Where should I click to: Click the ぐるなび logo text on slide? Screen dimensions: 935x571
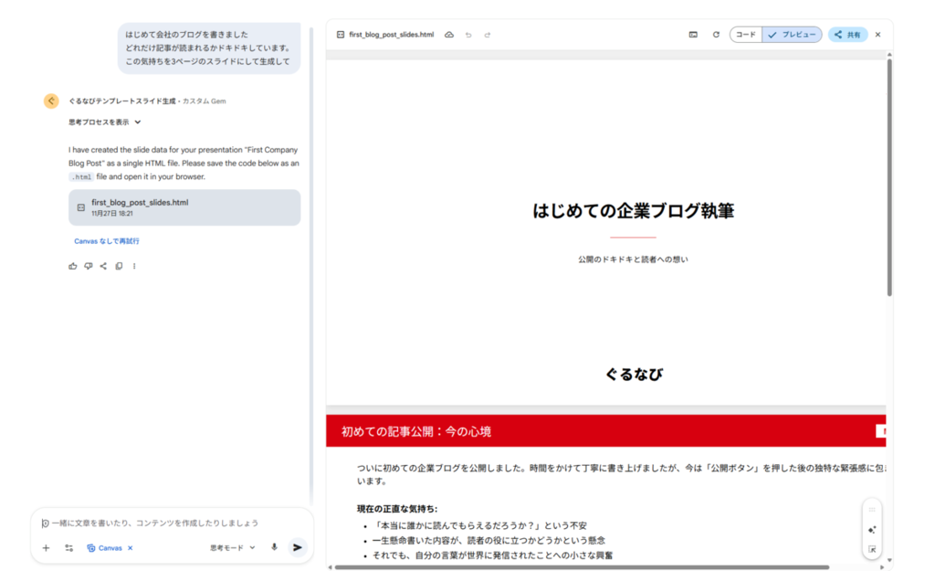[634, 374]
